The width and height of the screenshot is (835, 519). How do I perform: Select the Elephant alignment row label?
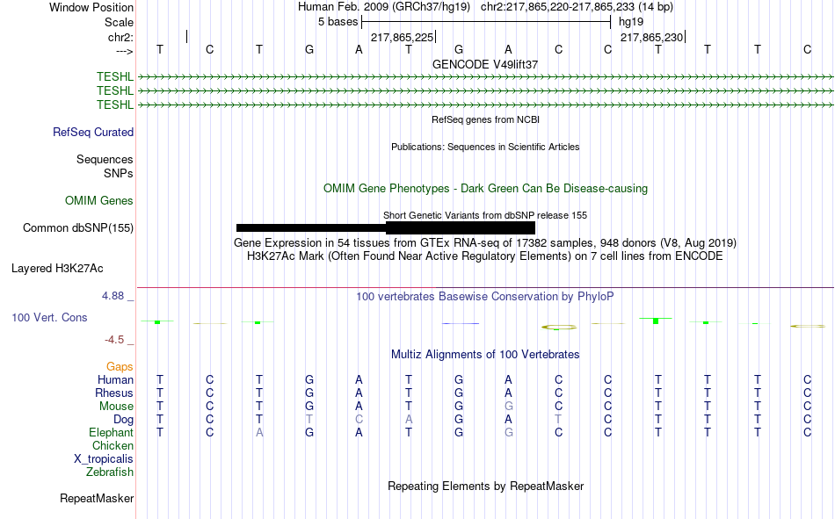pyautogui.click(x=112, y=432)
